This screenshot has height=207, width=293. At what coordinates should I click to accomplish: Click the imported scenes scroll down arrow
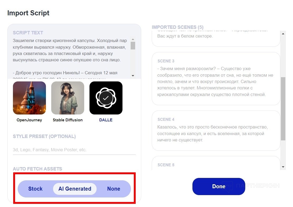(x=283, y=167)
